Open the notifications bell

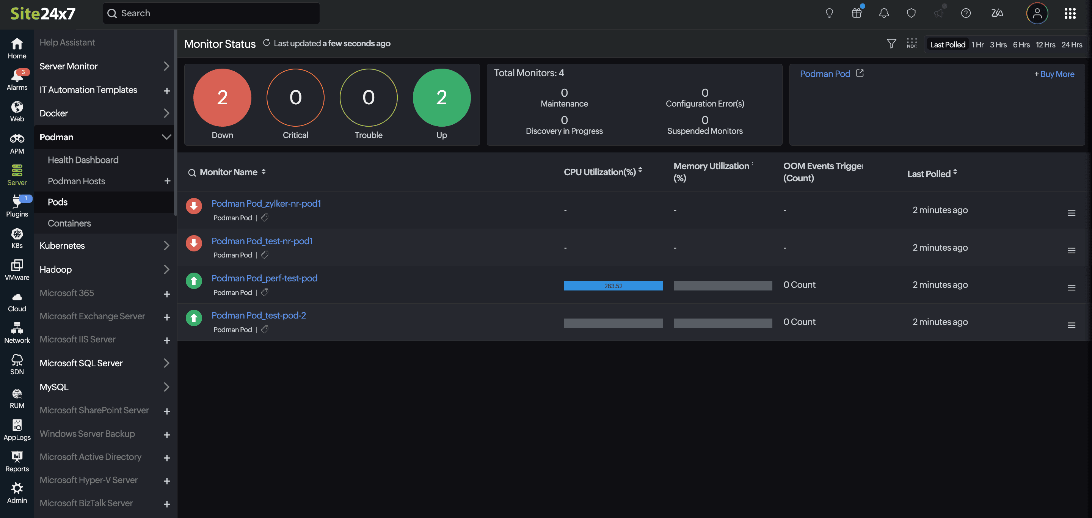[884, 13]
